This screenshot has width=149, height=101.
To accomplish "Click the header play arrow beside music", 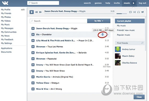I will tap(134, 3).
